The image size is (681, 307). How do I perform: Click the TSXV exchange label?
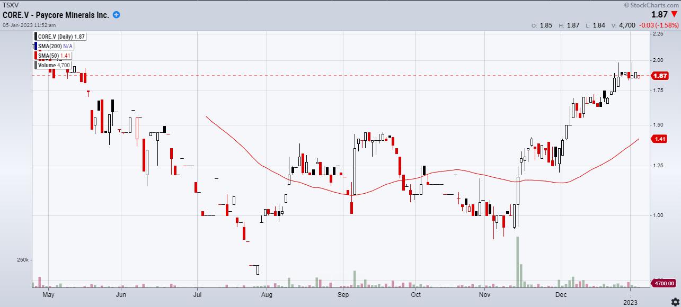10,5
